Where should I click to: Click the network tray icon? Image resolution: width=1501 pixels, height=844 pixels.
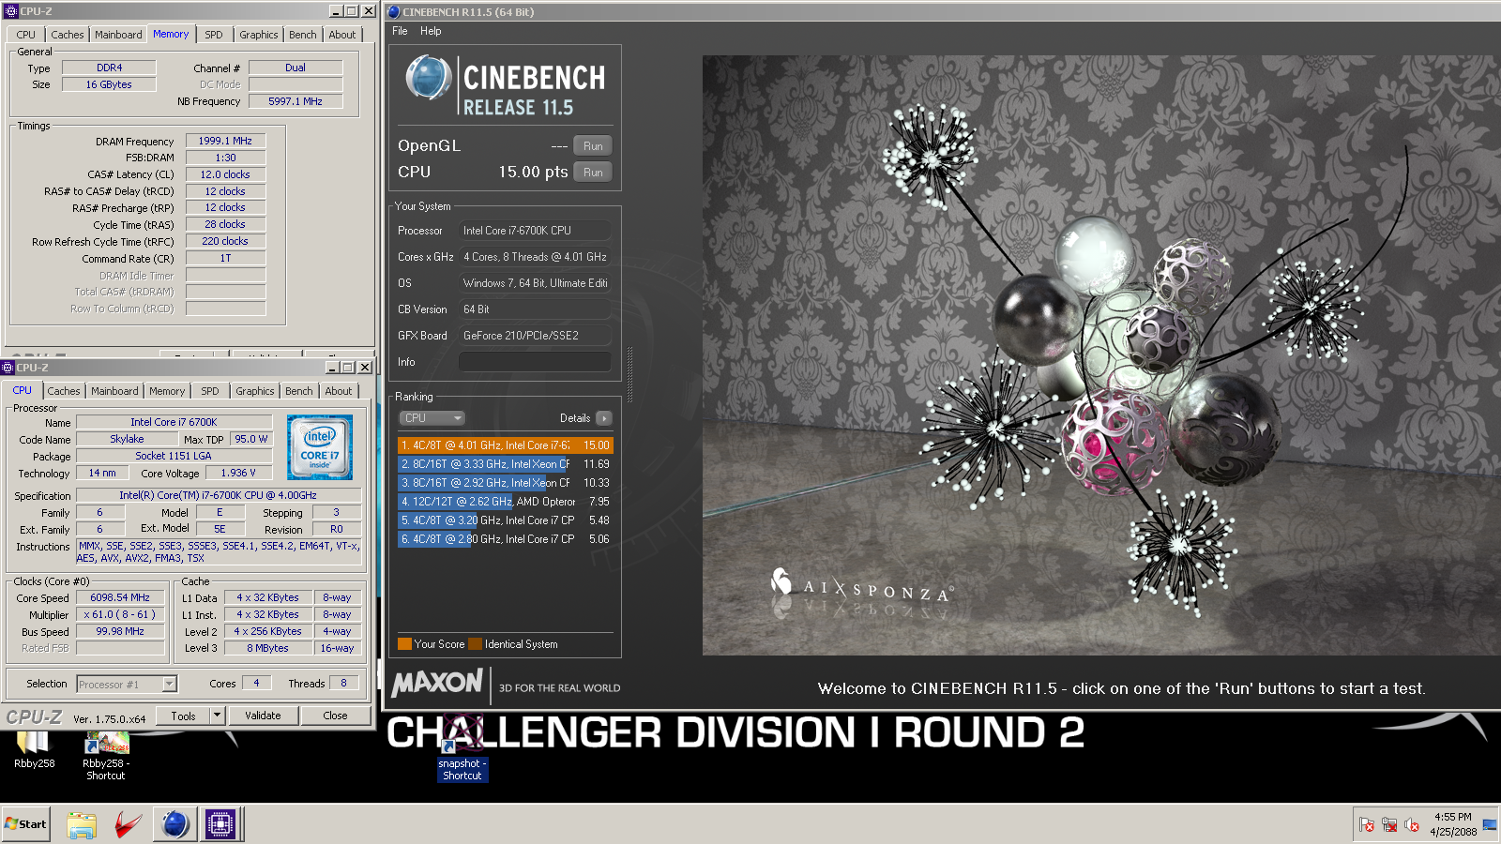click(1389, 825)
